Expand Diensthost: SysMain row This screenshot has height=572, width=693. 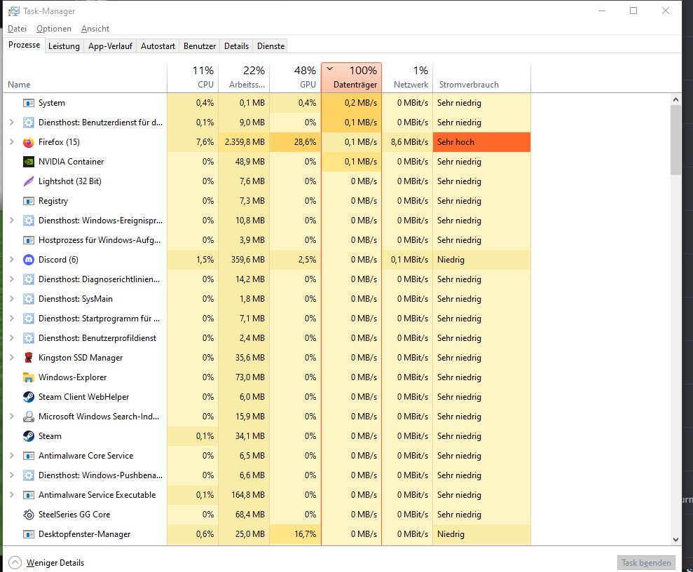pyautogui.click(x=12, y=299)
